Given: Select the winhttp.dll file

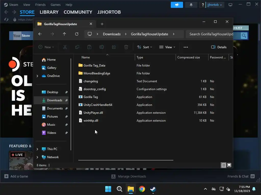Looking at the screenshot, I should [88, 121].
